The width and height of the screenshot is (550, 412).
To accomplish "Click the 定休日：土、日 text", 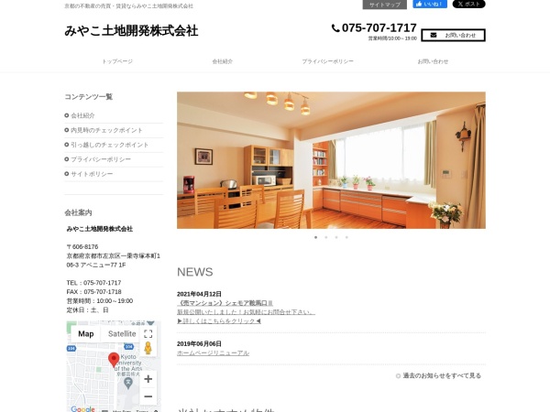I will coord(88,310).
